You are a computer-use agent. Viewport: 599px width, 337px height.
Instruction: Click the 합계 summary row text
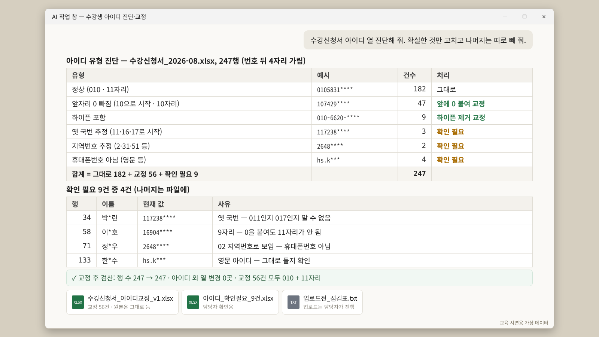tap(135, 174)
